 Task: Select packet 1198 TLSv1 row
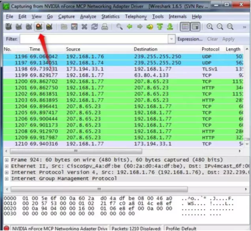(x=123, y=69)
